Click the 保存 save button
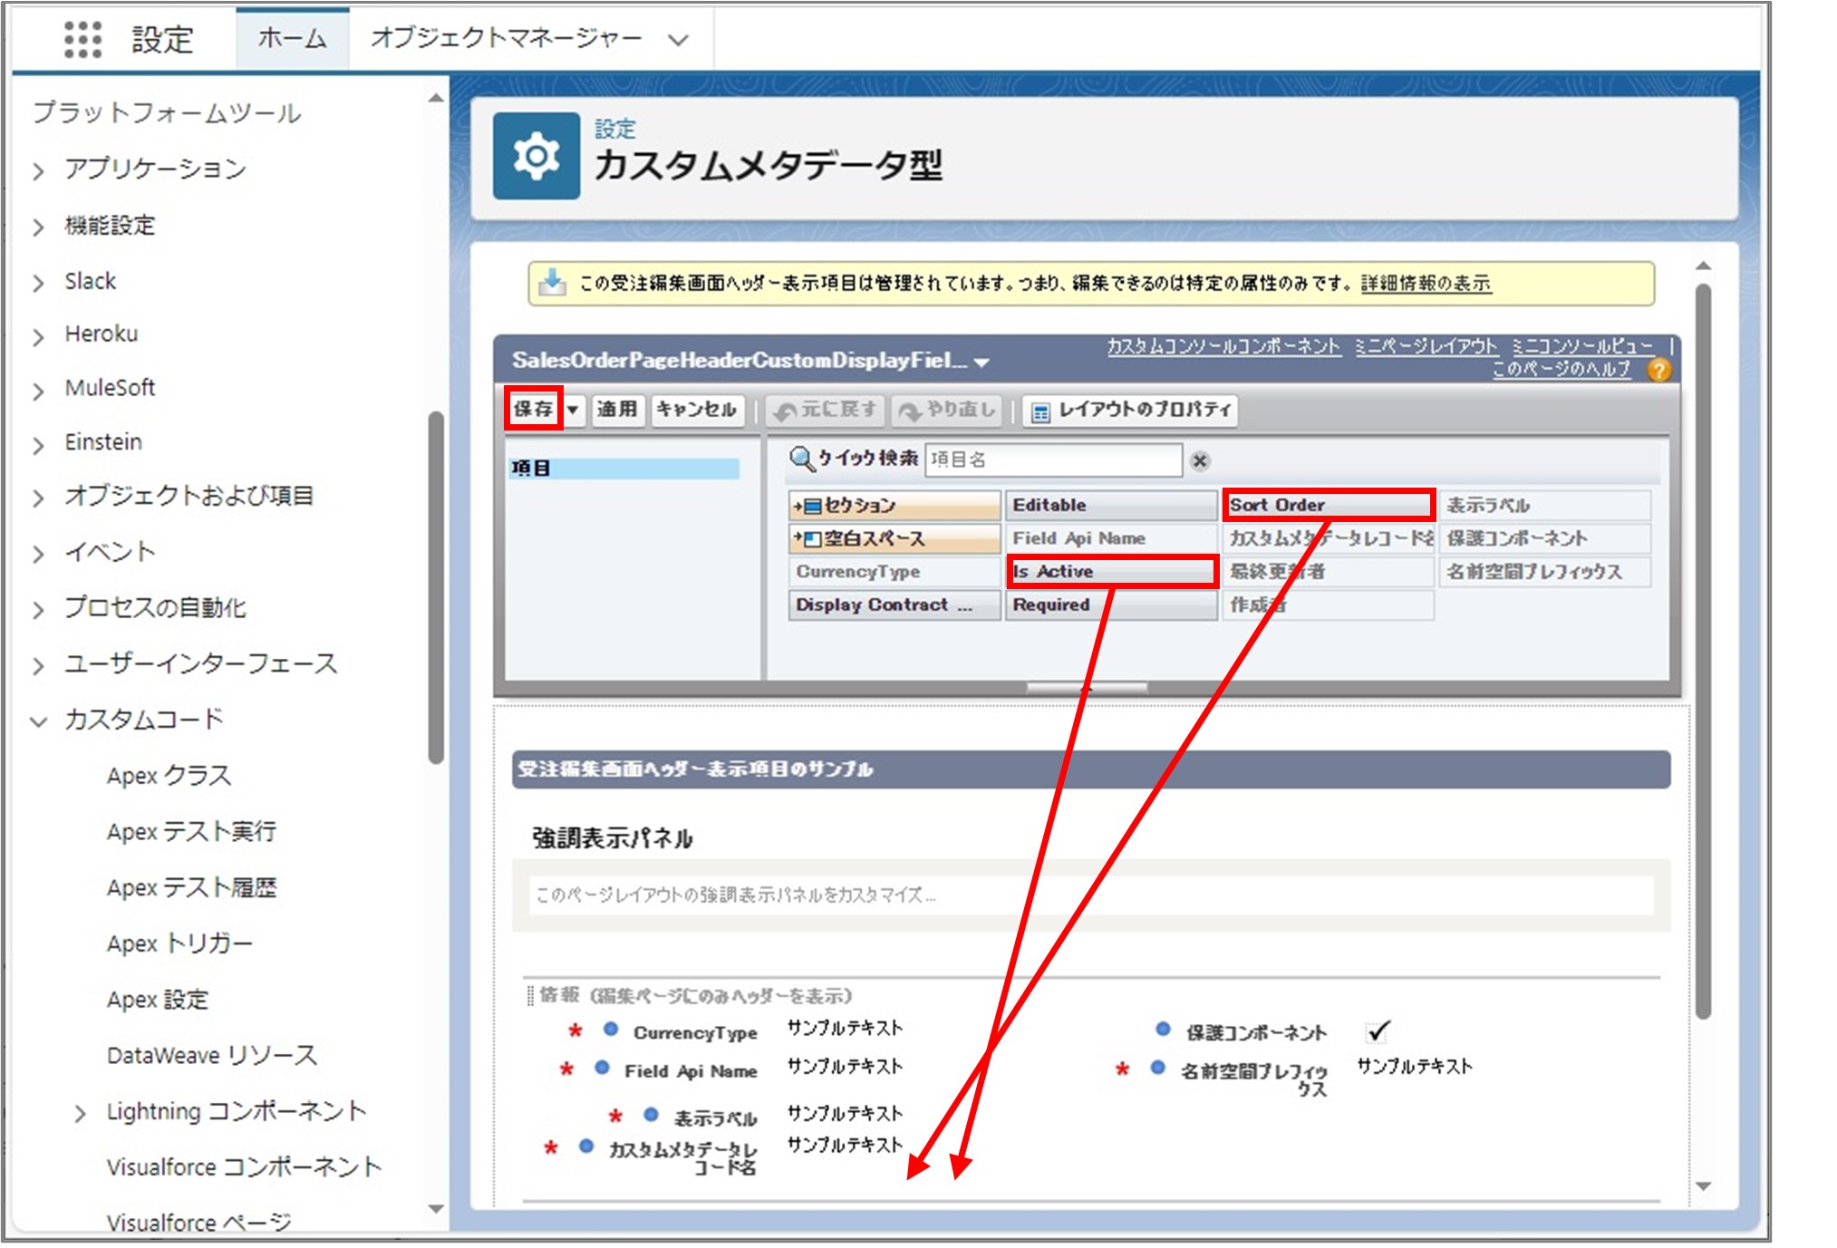The width and height of the screenshot is (1837, 1248). 534,409
